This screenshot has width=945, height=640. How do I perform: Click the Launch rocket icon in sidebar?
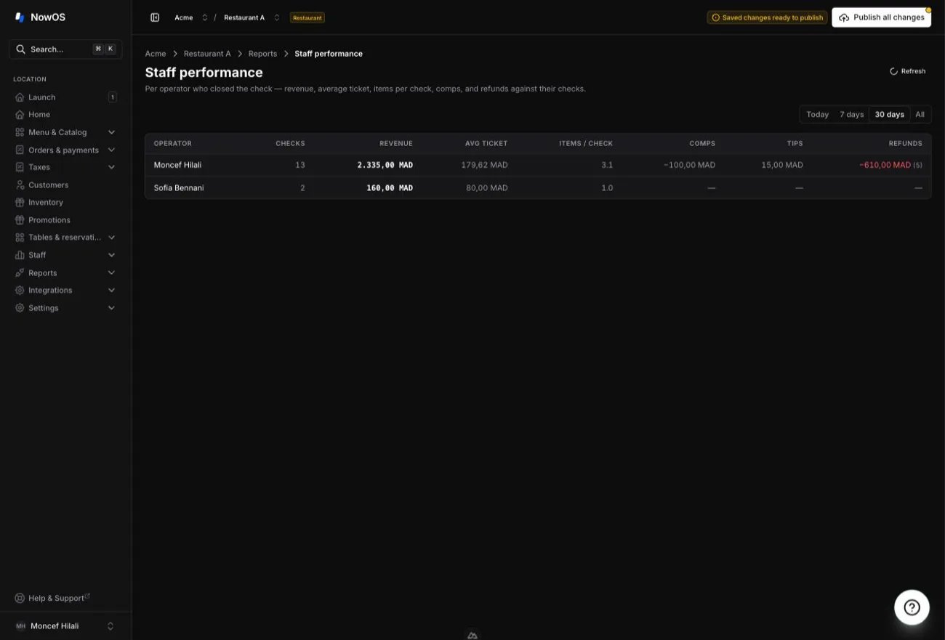20,97
